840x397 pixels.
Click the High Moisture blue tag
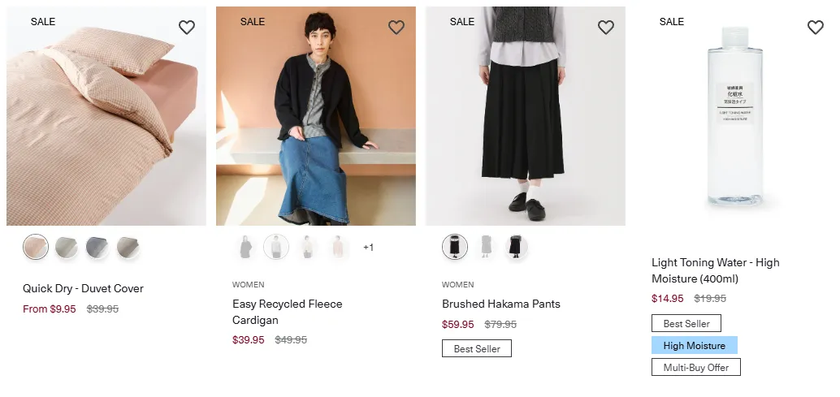point(695,346)
